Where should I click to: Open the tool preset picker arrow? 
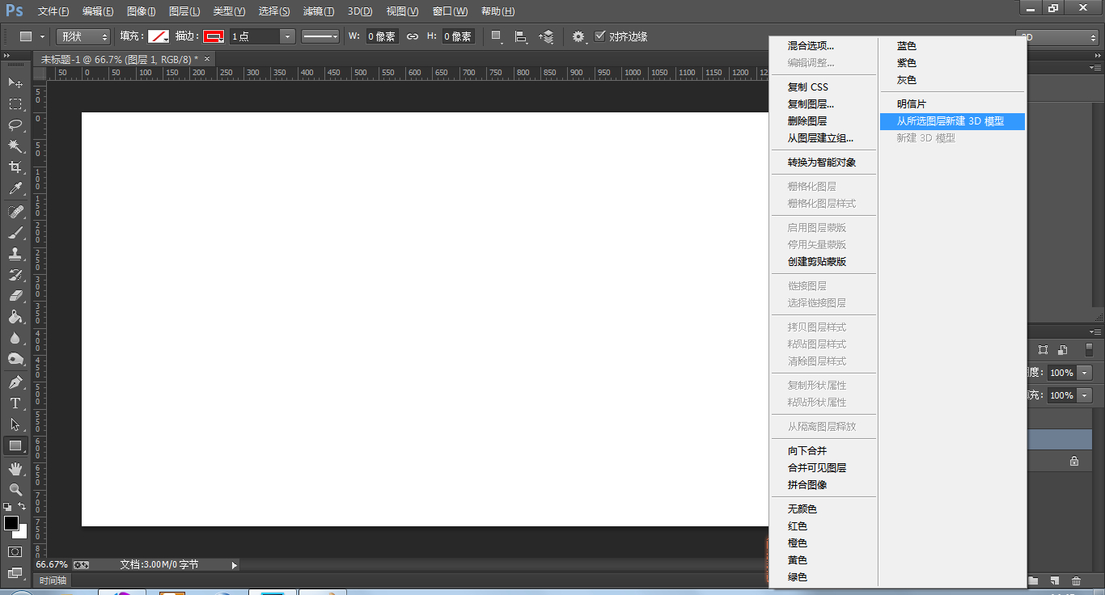click(42, 36)
